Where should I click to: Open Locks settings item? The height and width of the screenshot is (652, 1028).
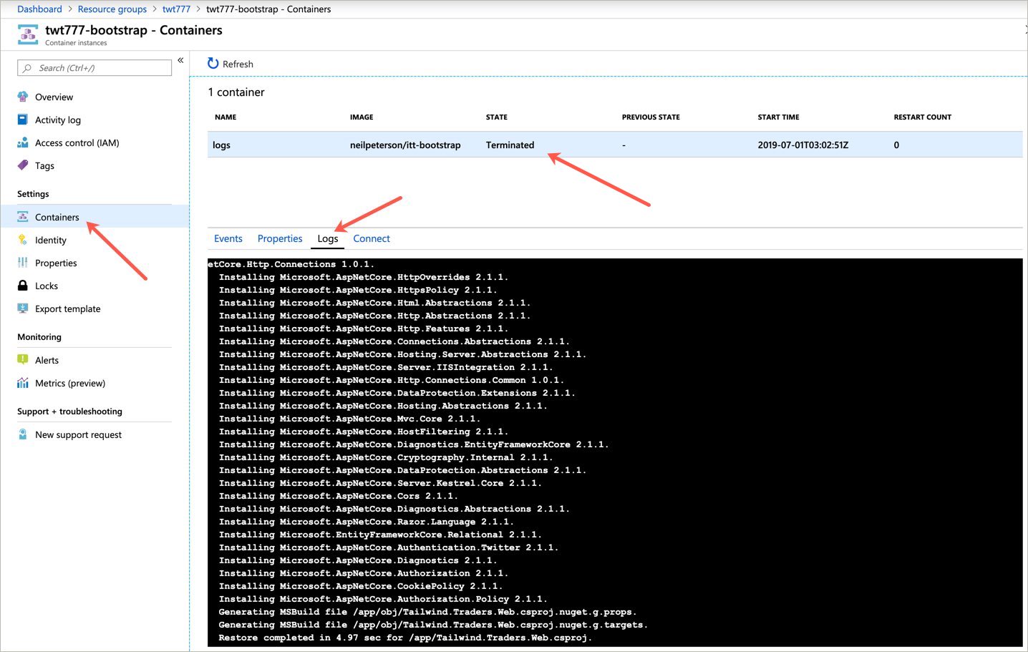coord(47,286)
